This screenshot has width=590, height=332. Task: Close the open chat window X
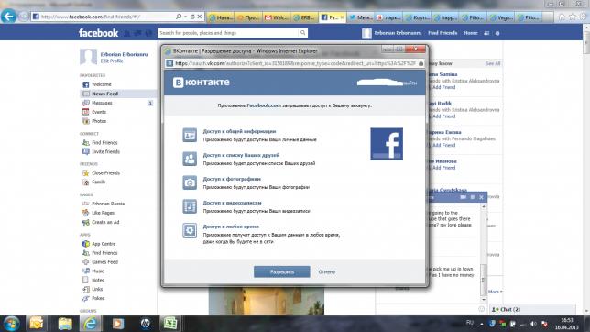(481, 197)
